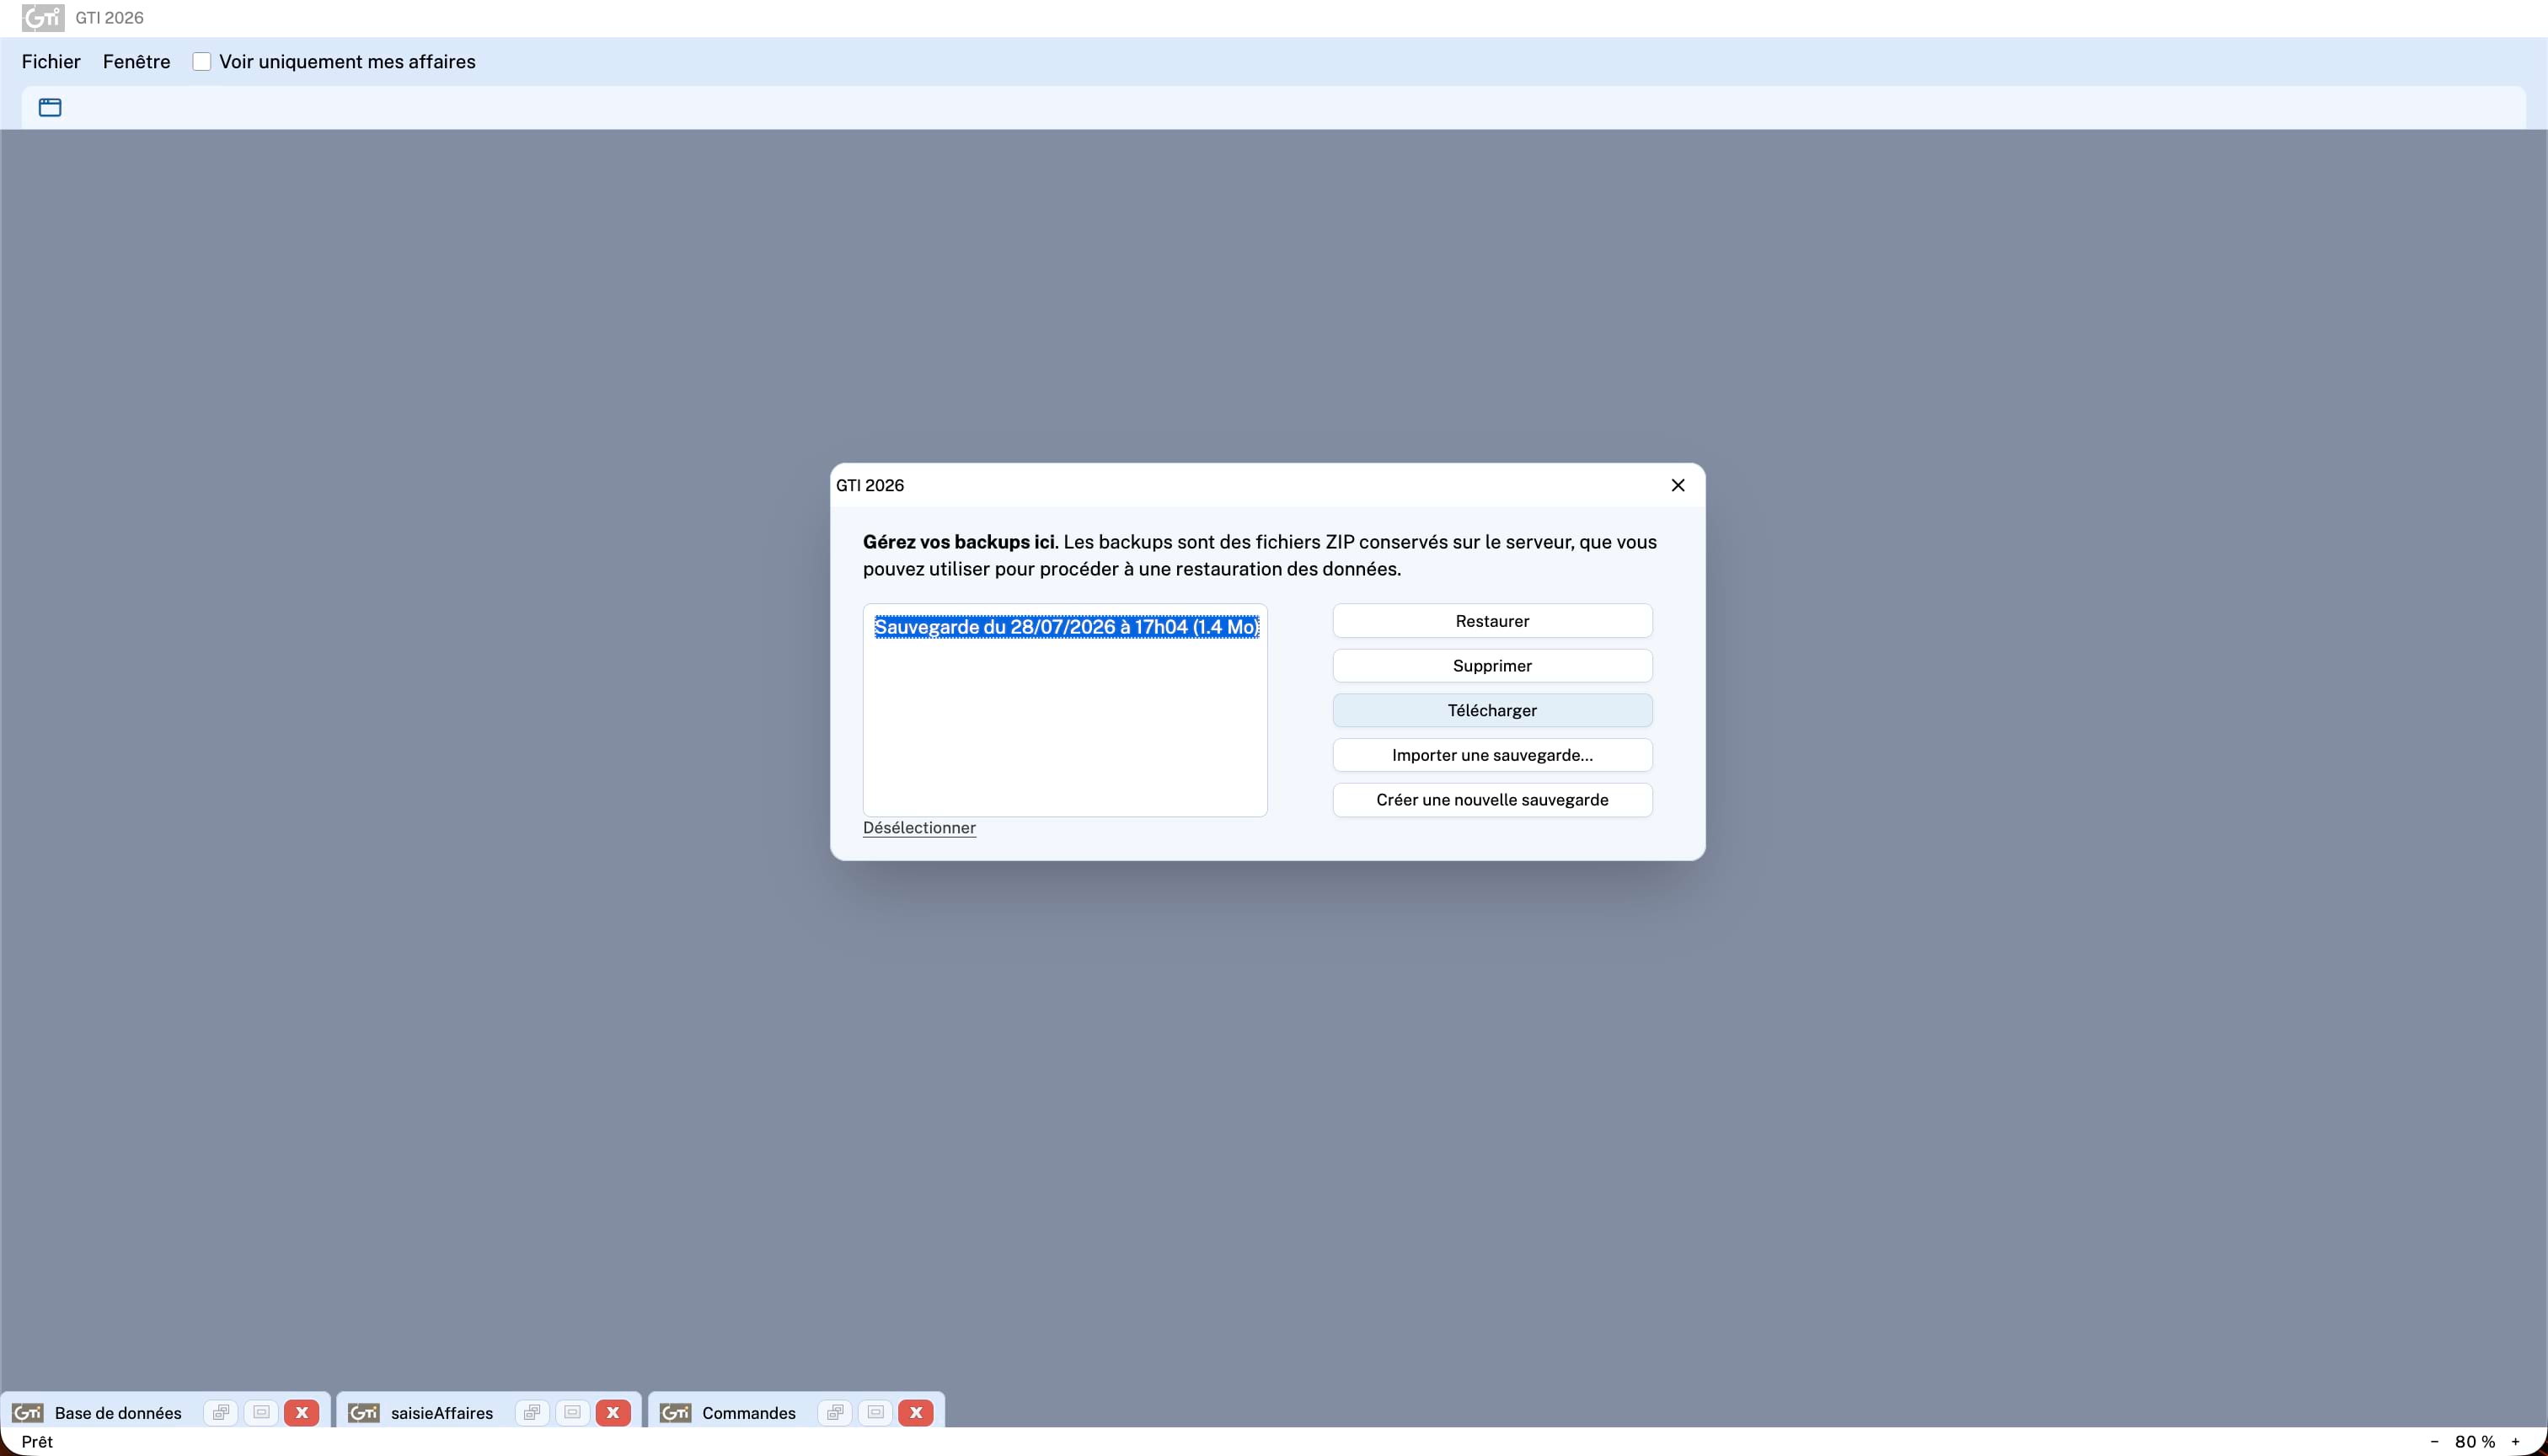Click the window icon in the toolbar

[x=50, y=107]
